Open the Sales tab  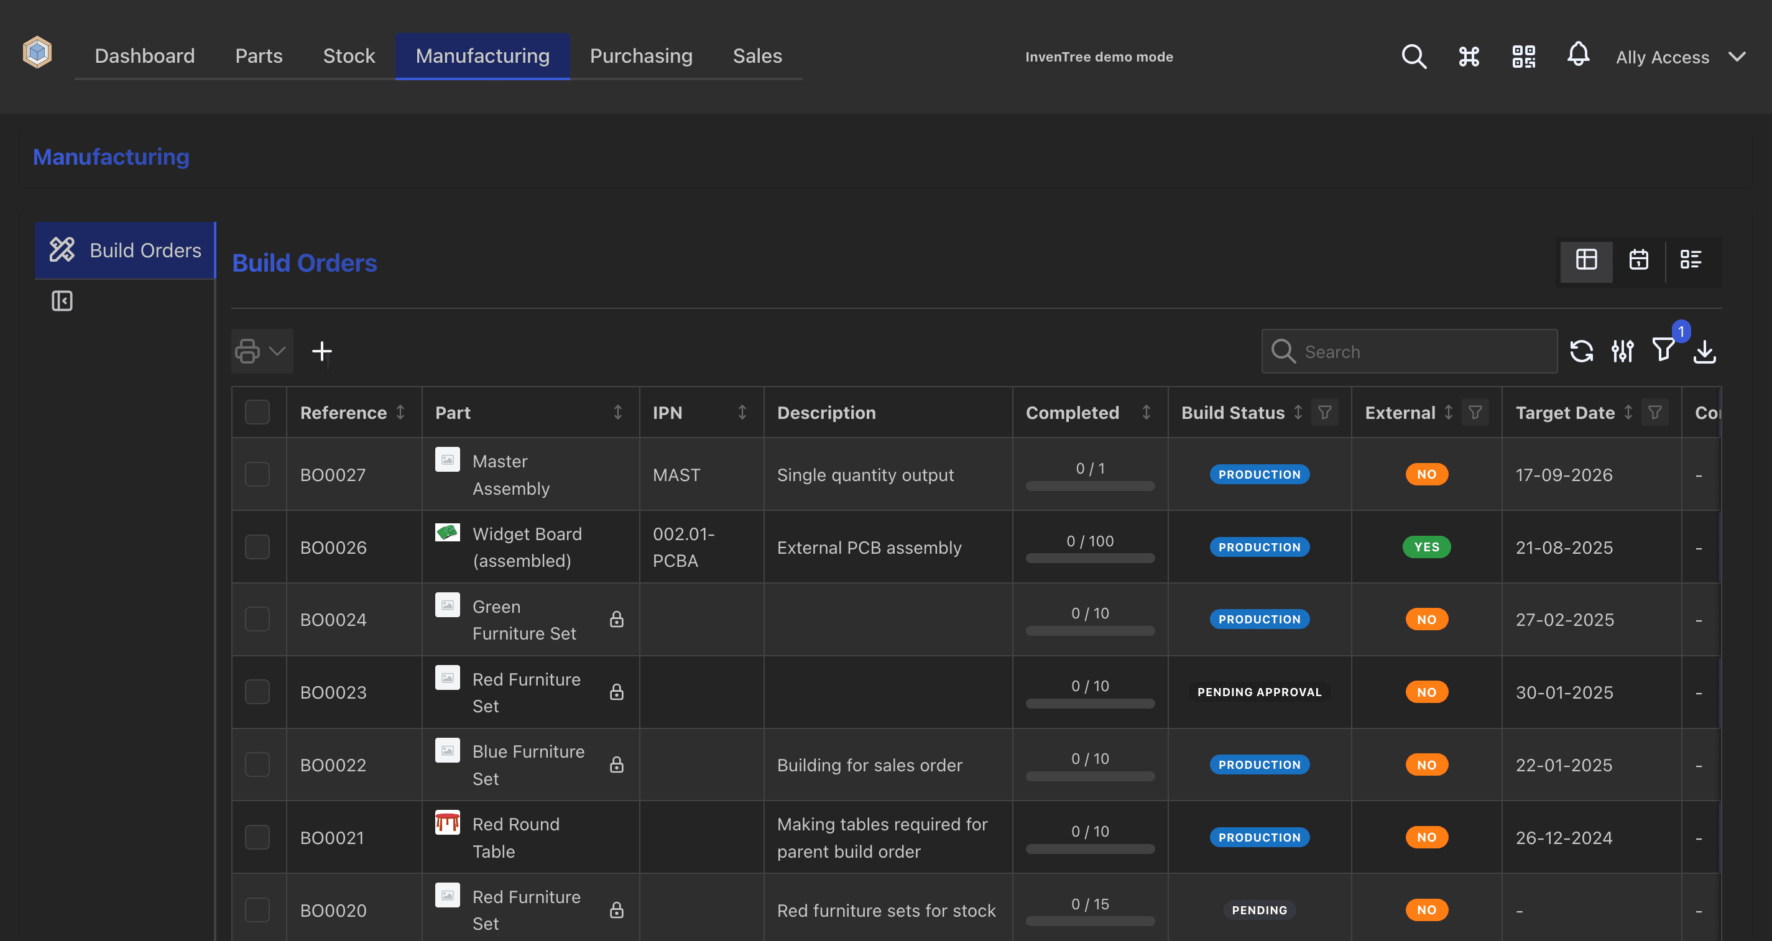[x=757, y=56]
